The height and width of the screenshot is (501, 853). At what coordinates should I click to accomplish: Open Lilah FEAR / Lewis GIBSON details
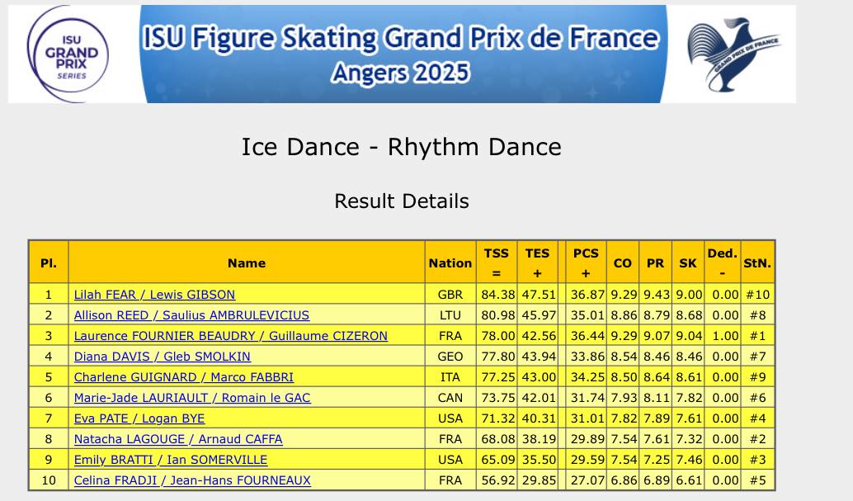154,295
